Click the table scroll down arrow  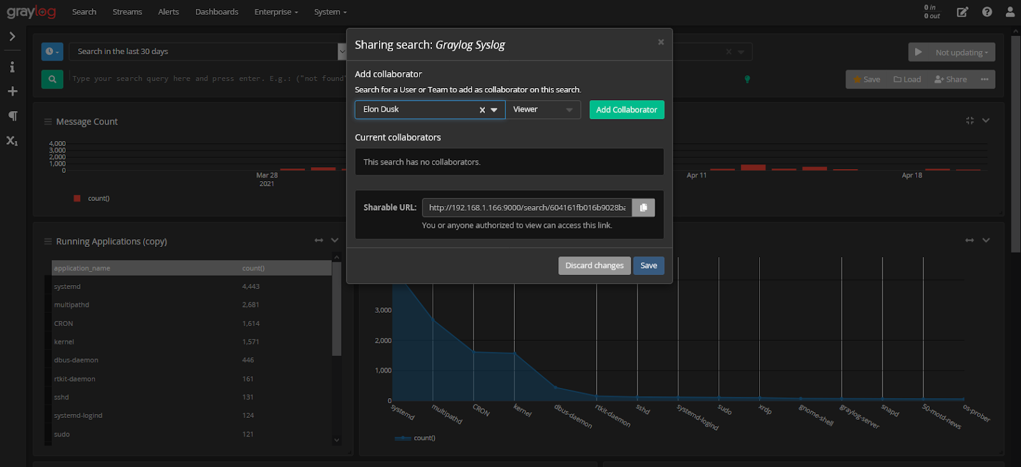[x=337, y=440]
